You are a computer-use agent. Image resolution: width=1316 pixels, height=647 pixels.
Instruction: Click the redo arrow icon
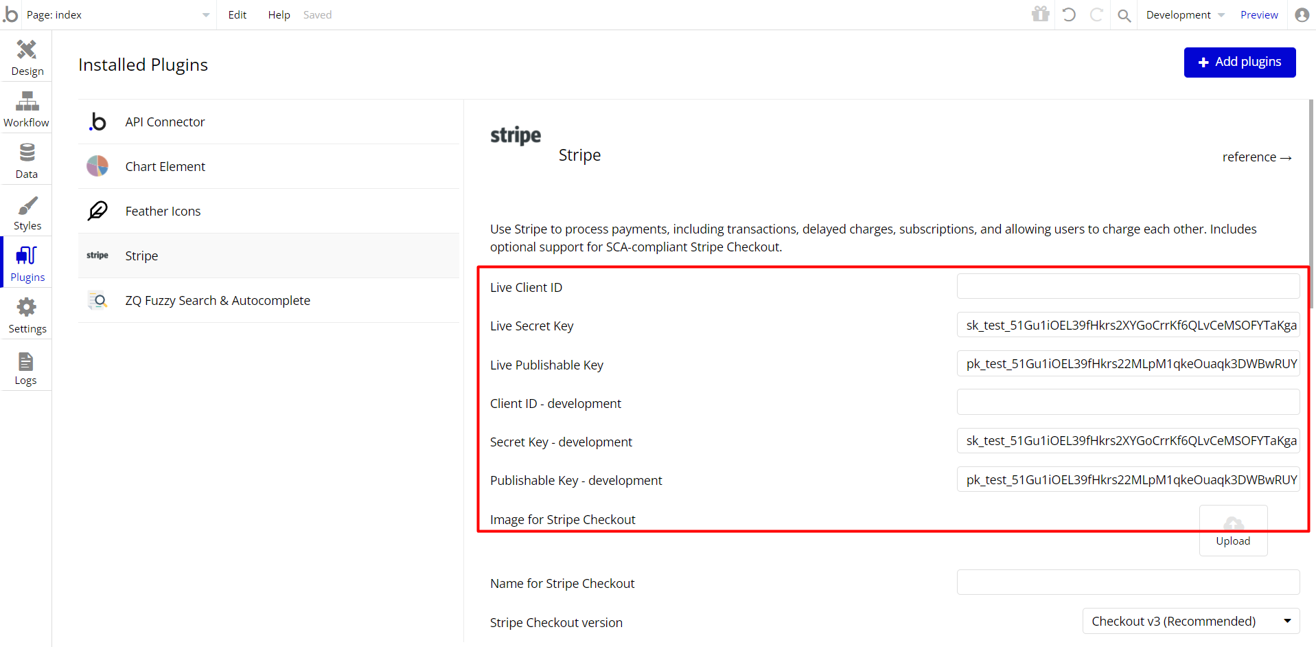point(1096,14)
